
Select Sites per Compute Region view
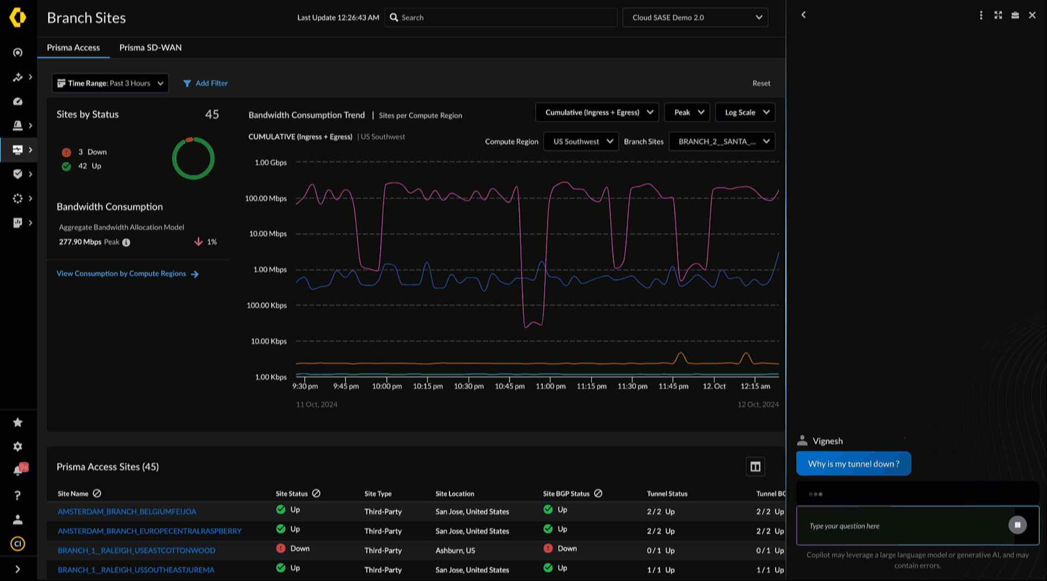(x=420, y=115)
